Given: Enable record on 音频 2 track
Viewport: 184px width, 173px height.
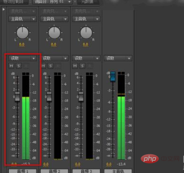Looking at the screenshot, I should coord(58,66).
